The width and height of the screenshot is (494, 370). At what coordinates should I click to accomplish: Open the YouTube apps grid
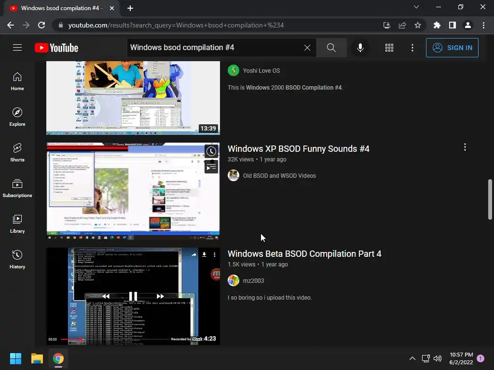(389, 48)
